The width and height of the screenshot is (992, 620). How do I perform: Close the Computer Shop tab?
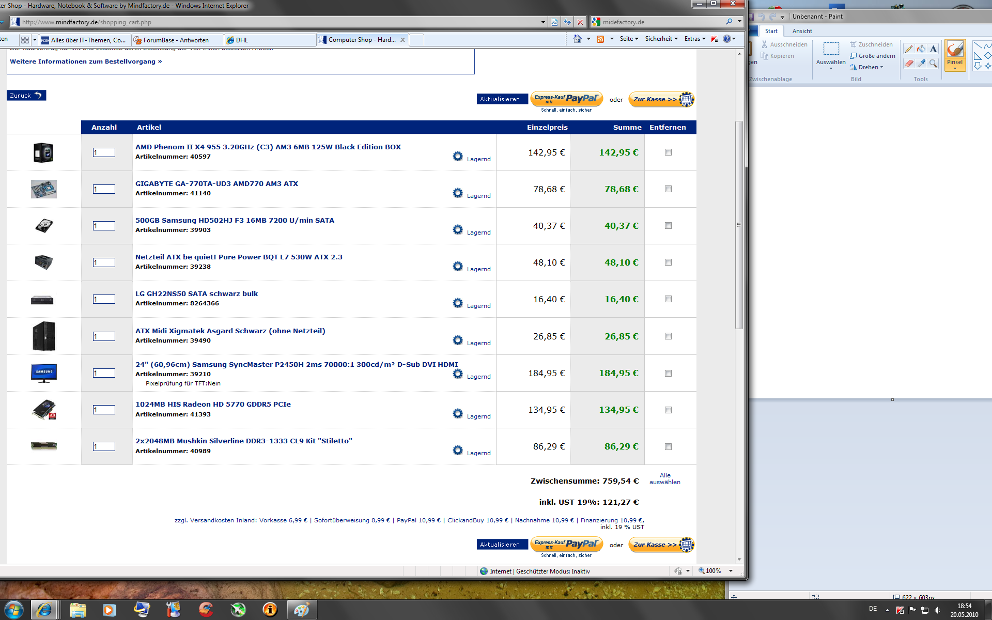402,40
